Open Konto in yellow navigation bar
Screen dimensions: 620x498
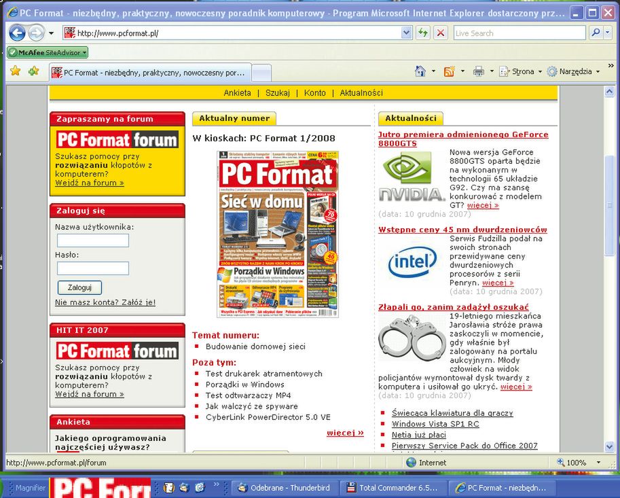point(314,93)
